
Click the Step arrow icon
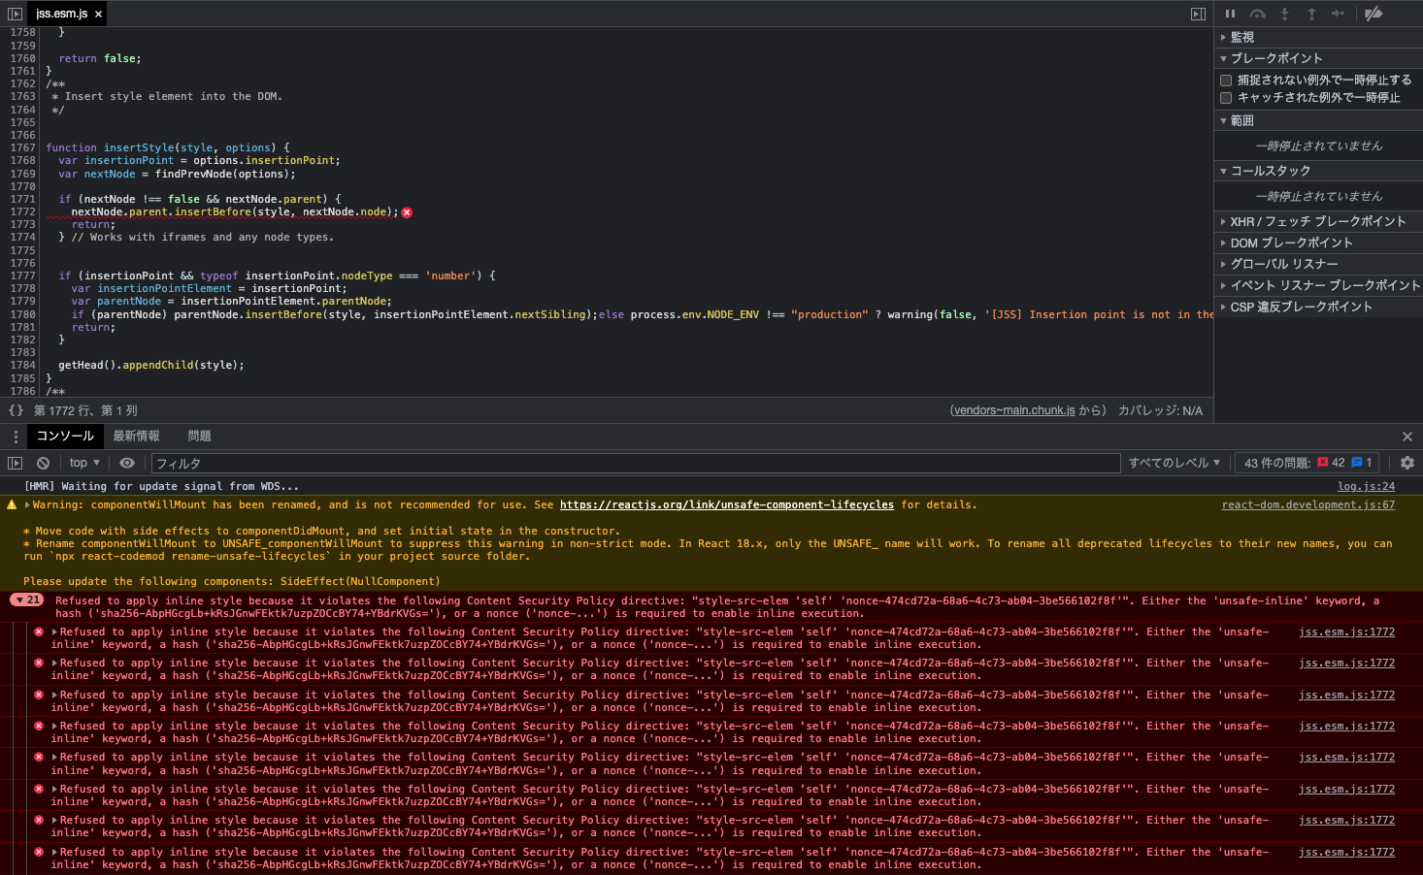1339,14
